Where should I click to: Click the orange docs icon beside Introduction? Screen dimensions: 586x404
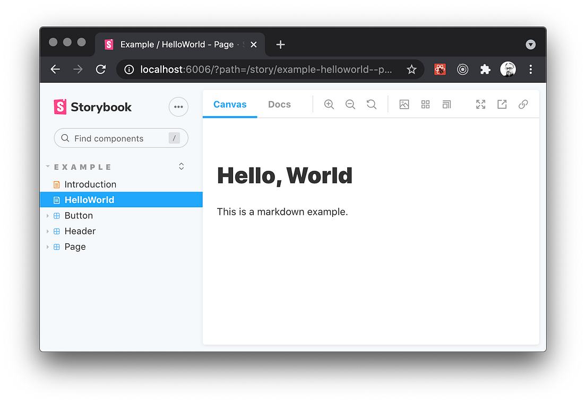coord(56,184)
